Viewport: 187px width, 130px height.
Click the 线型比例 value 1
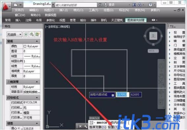(31, 61)
